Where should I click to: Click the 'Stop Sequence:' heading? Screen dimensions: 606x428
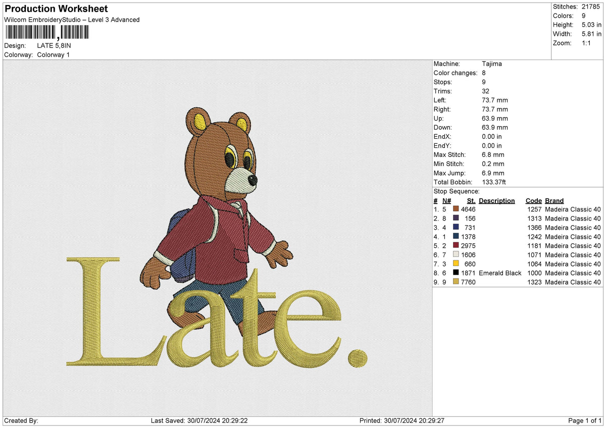(x=457, y=191)
